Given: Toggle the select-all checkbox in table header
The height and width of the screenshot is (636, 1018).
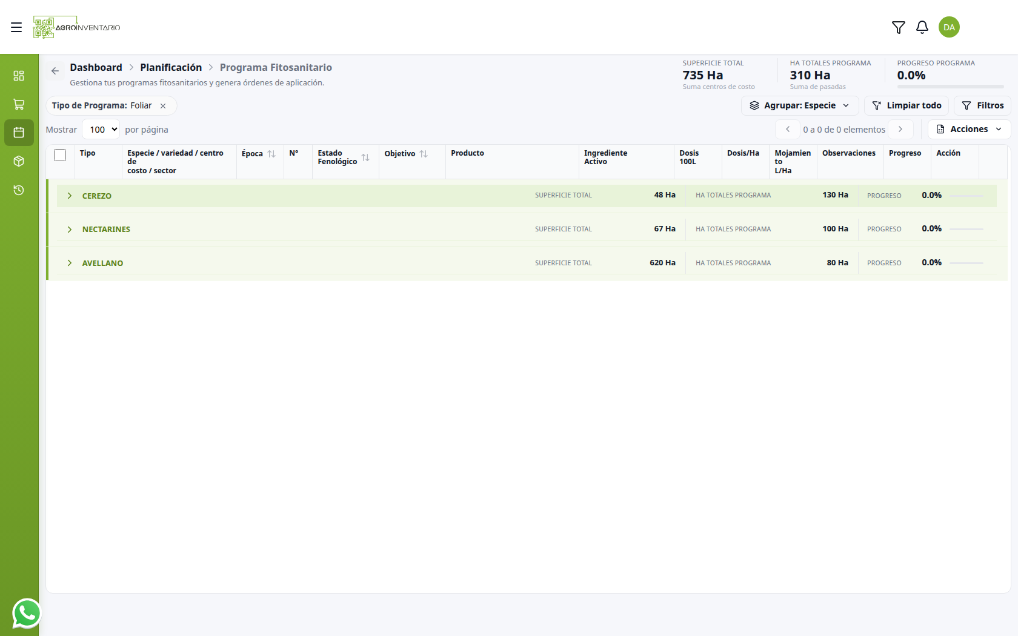Looking at the screenshot, I should pyautogui.click(x=60, y=155).
